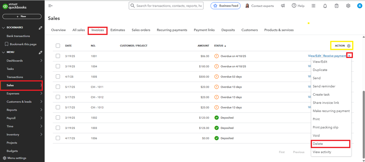Open the user profile avatar R
Viewport: 365px width, 162px height.
pos(360,6)
